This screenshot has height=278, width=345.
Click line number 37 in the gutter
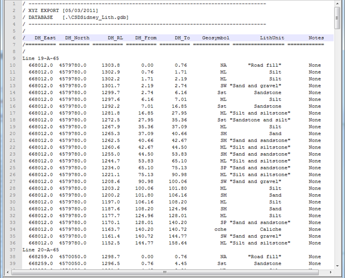[x=12, y=250]
